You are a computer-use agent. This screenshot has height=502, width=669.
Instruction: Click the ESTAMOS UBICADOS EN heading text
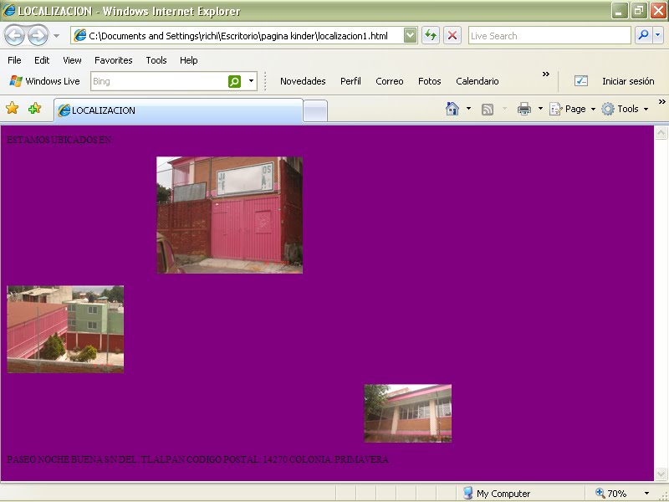click(59, 140)
